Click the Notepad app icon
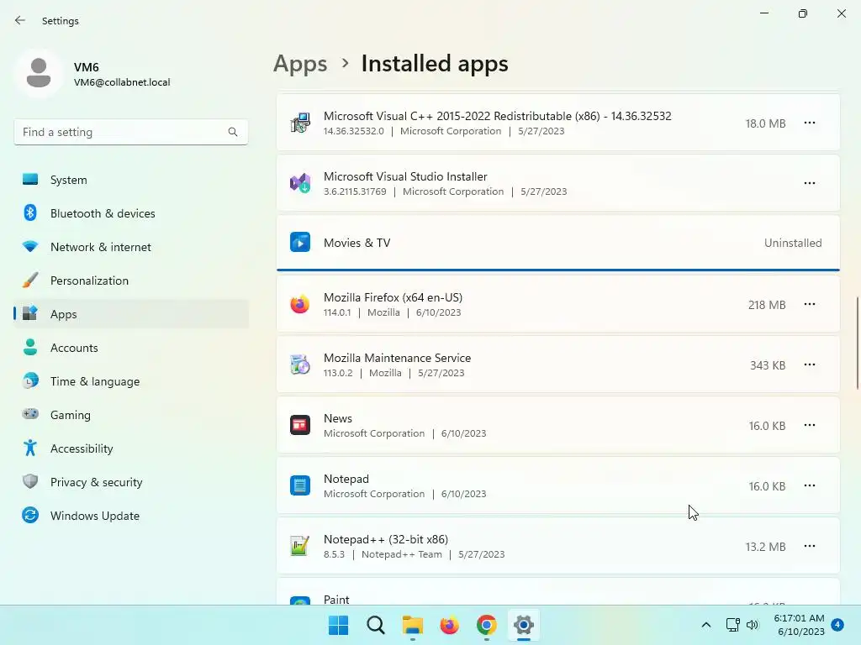Image resolution: width=861 pixels, height=645 pixels. 300,486
